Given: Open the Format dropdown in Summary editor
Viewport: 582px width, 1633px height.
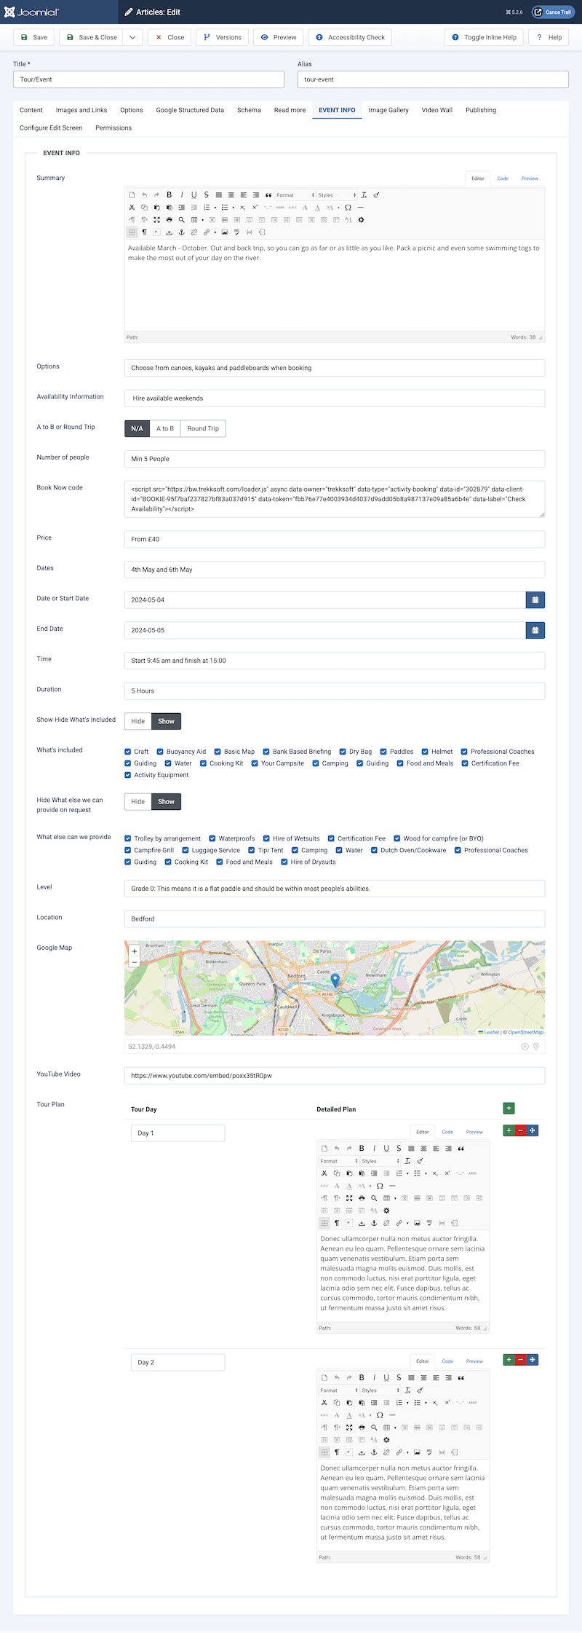Looking at the screenshot, I should pyautogui.click(x=295, y=195).
